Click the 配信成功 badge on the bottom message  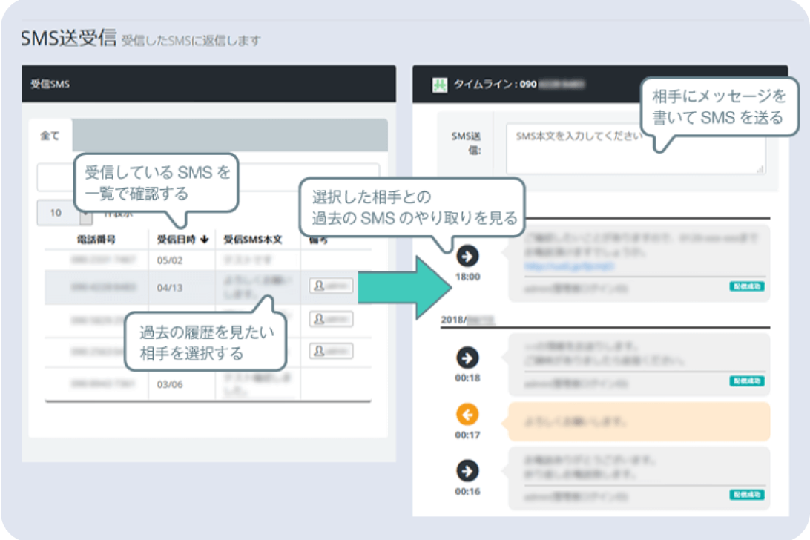[x=745, y=493]
